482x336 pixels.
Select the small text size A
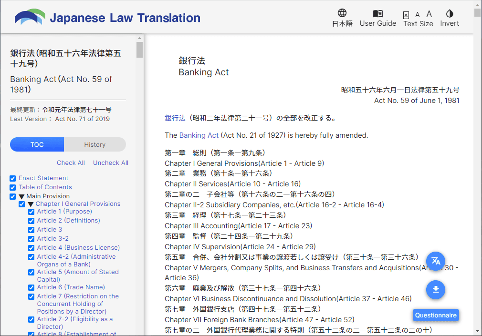tap(406, 15)
